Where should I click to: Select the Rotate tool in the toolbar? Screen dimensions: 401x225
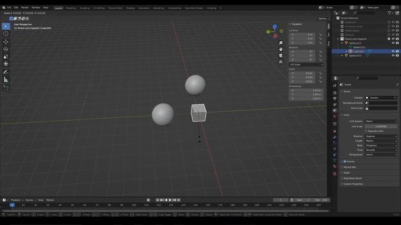6,49
